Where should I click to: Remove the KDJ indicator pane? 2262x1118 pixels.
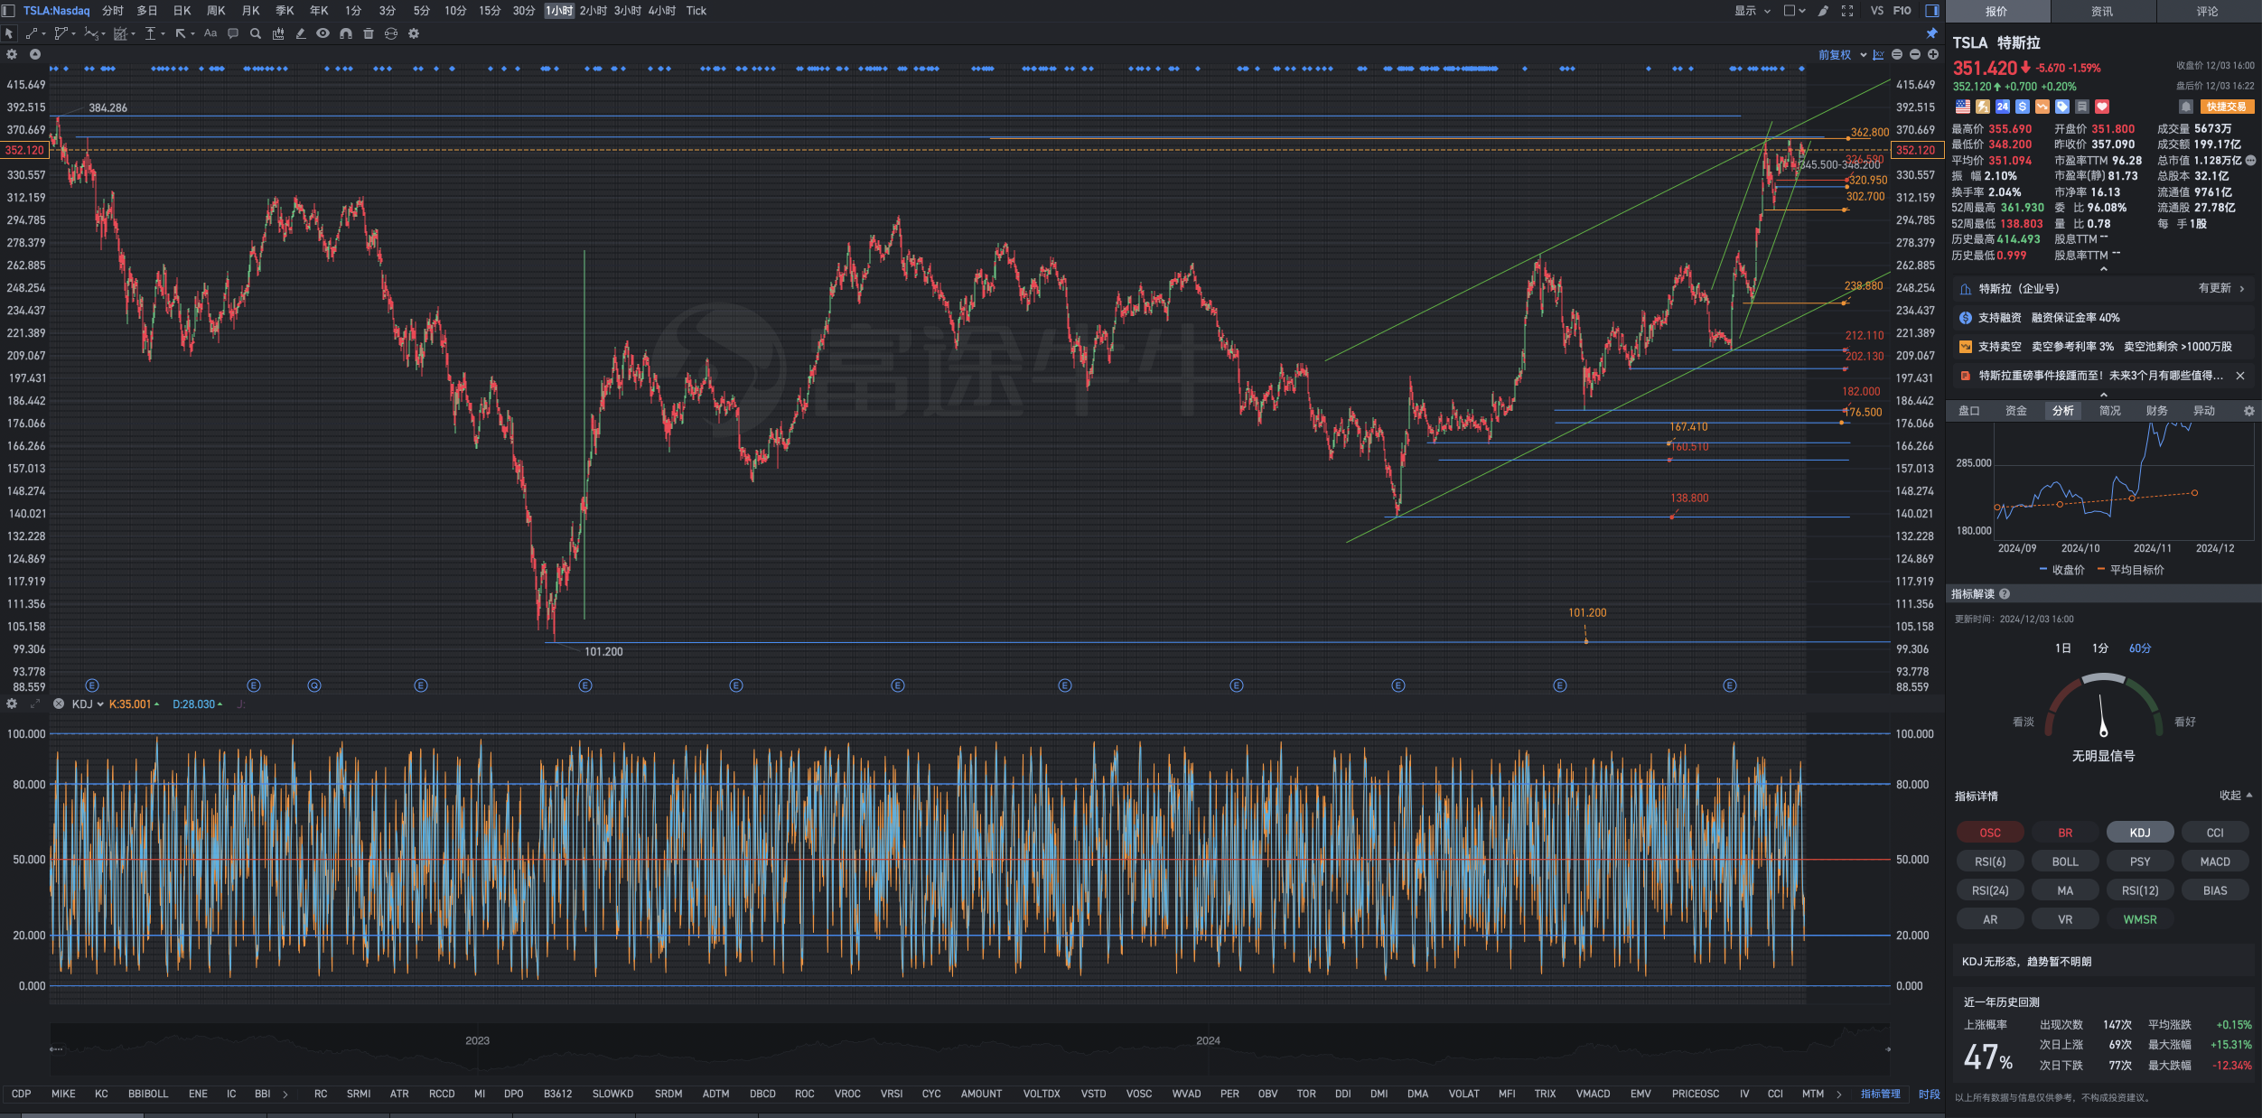(59, 703)
